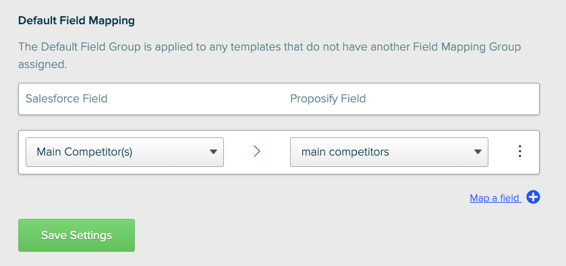Click the caret arrow on the Main Competitor(s) select
Viewport: 566px width, 266px height.
coord(213,152)
